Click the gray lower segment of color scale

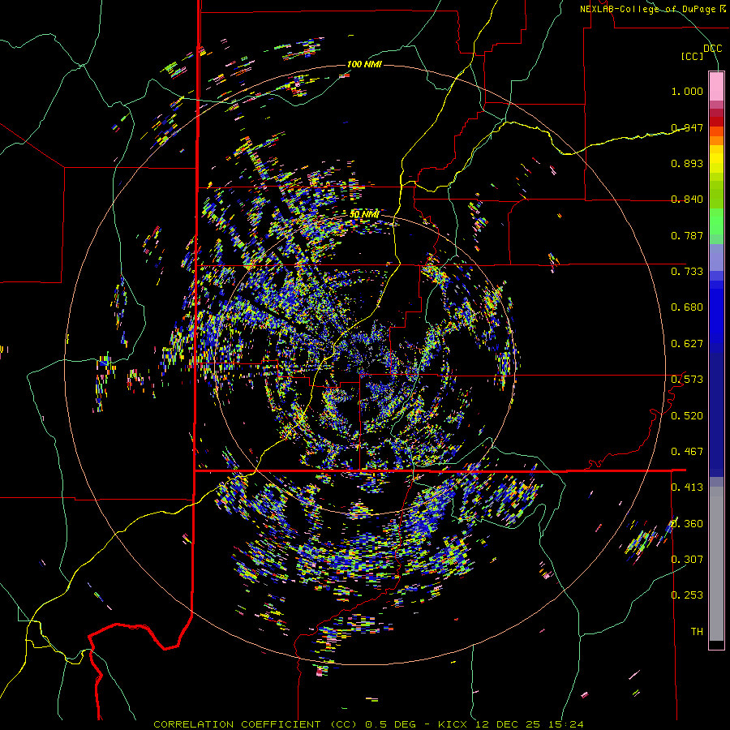click(716, 564)
